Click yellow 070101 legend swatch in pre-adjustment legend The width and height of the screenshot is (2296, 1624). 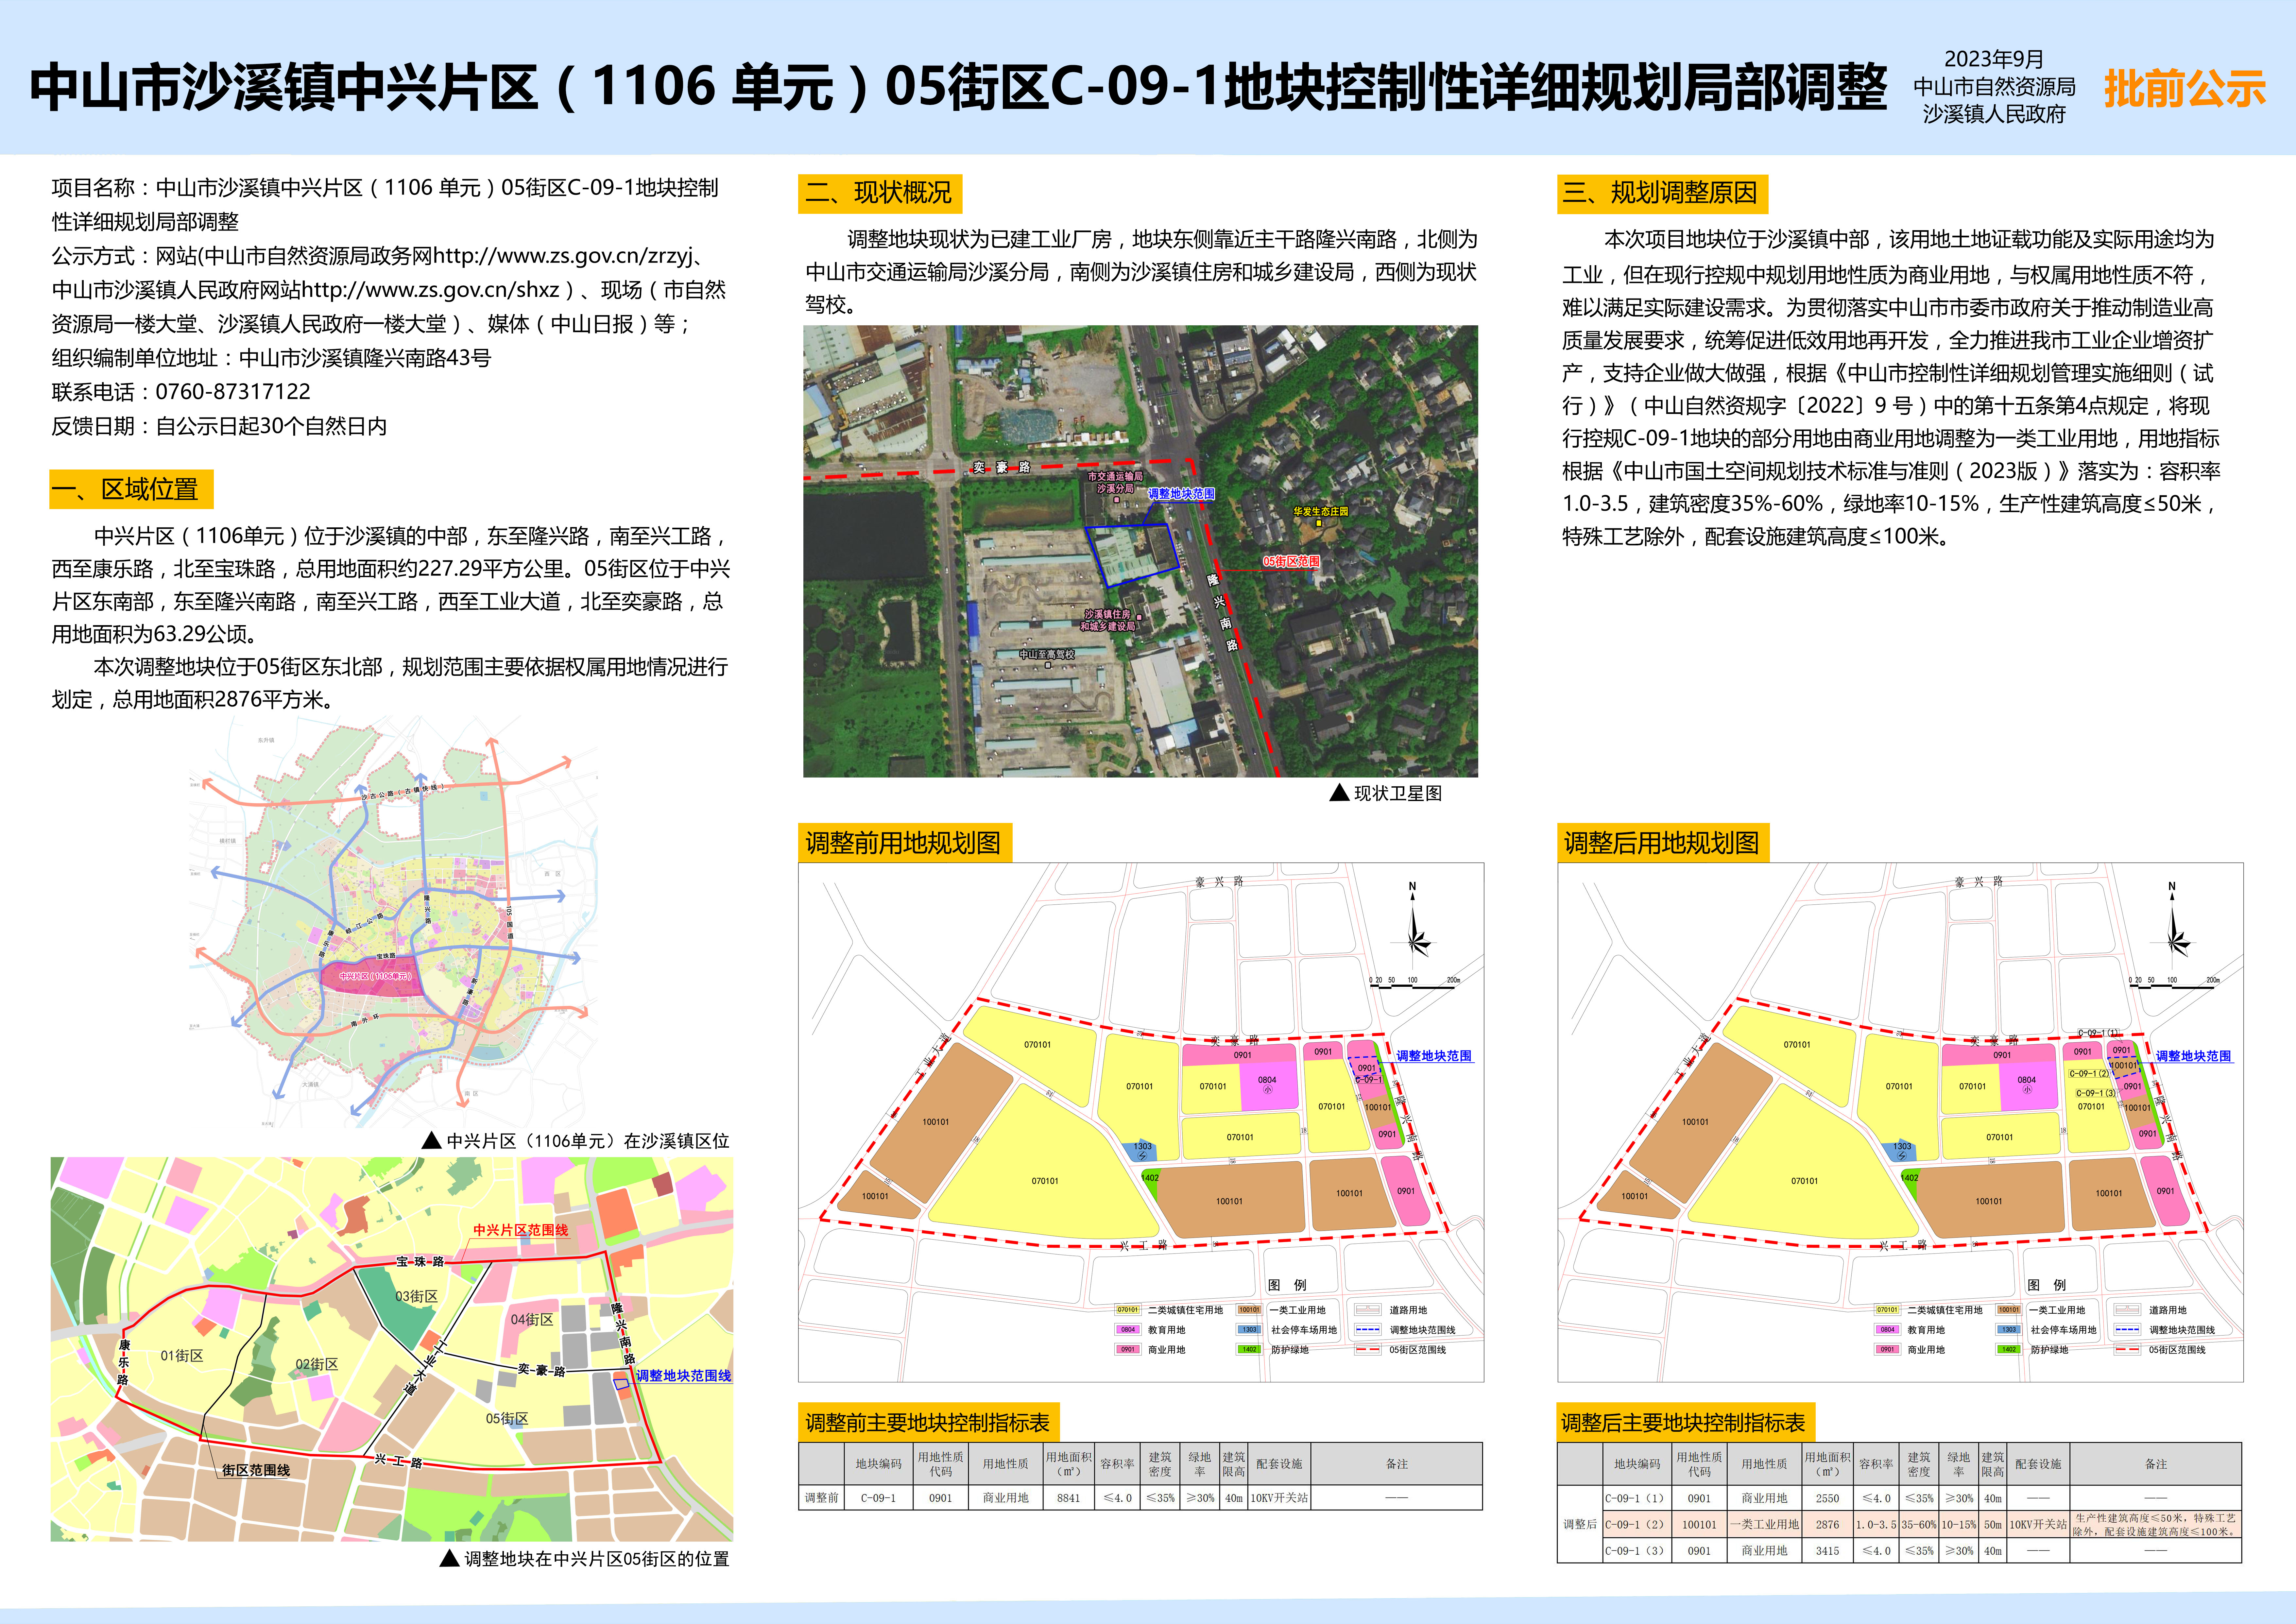pyautogui.click(x=1128, y=1310)
